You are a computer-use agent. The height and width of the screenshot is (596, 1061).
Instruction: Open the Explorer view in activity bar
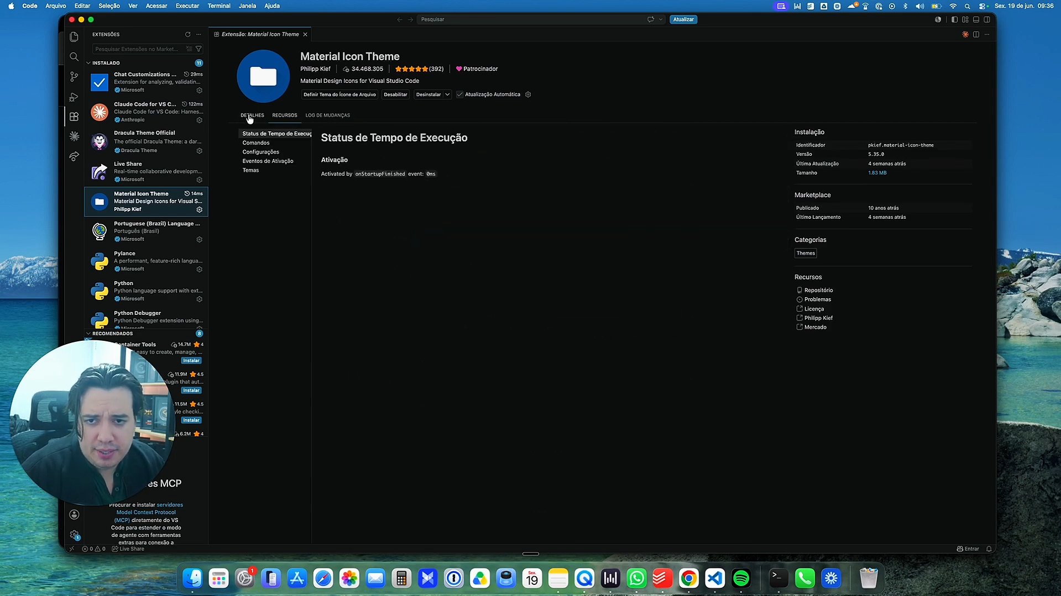click(74, 37)
